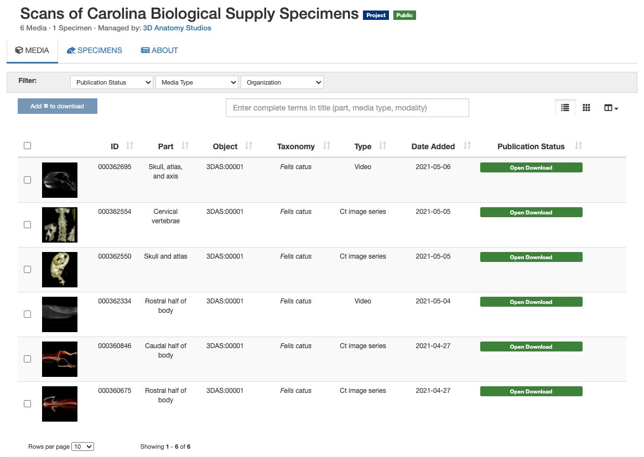The height and width of the screenshot is (457, 644).
Task: Focus the media title search field
Action: (347, 108)
